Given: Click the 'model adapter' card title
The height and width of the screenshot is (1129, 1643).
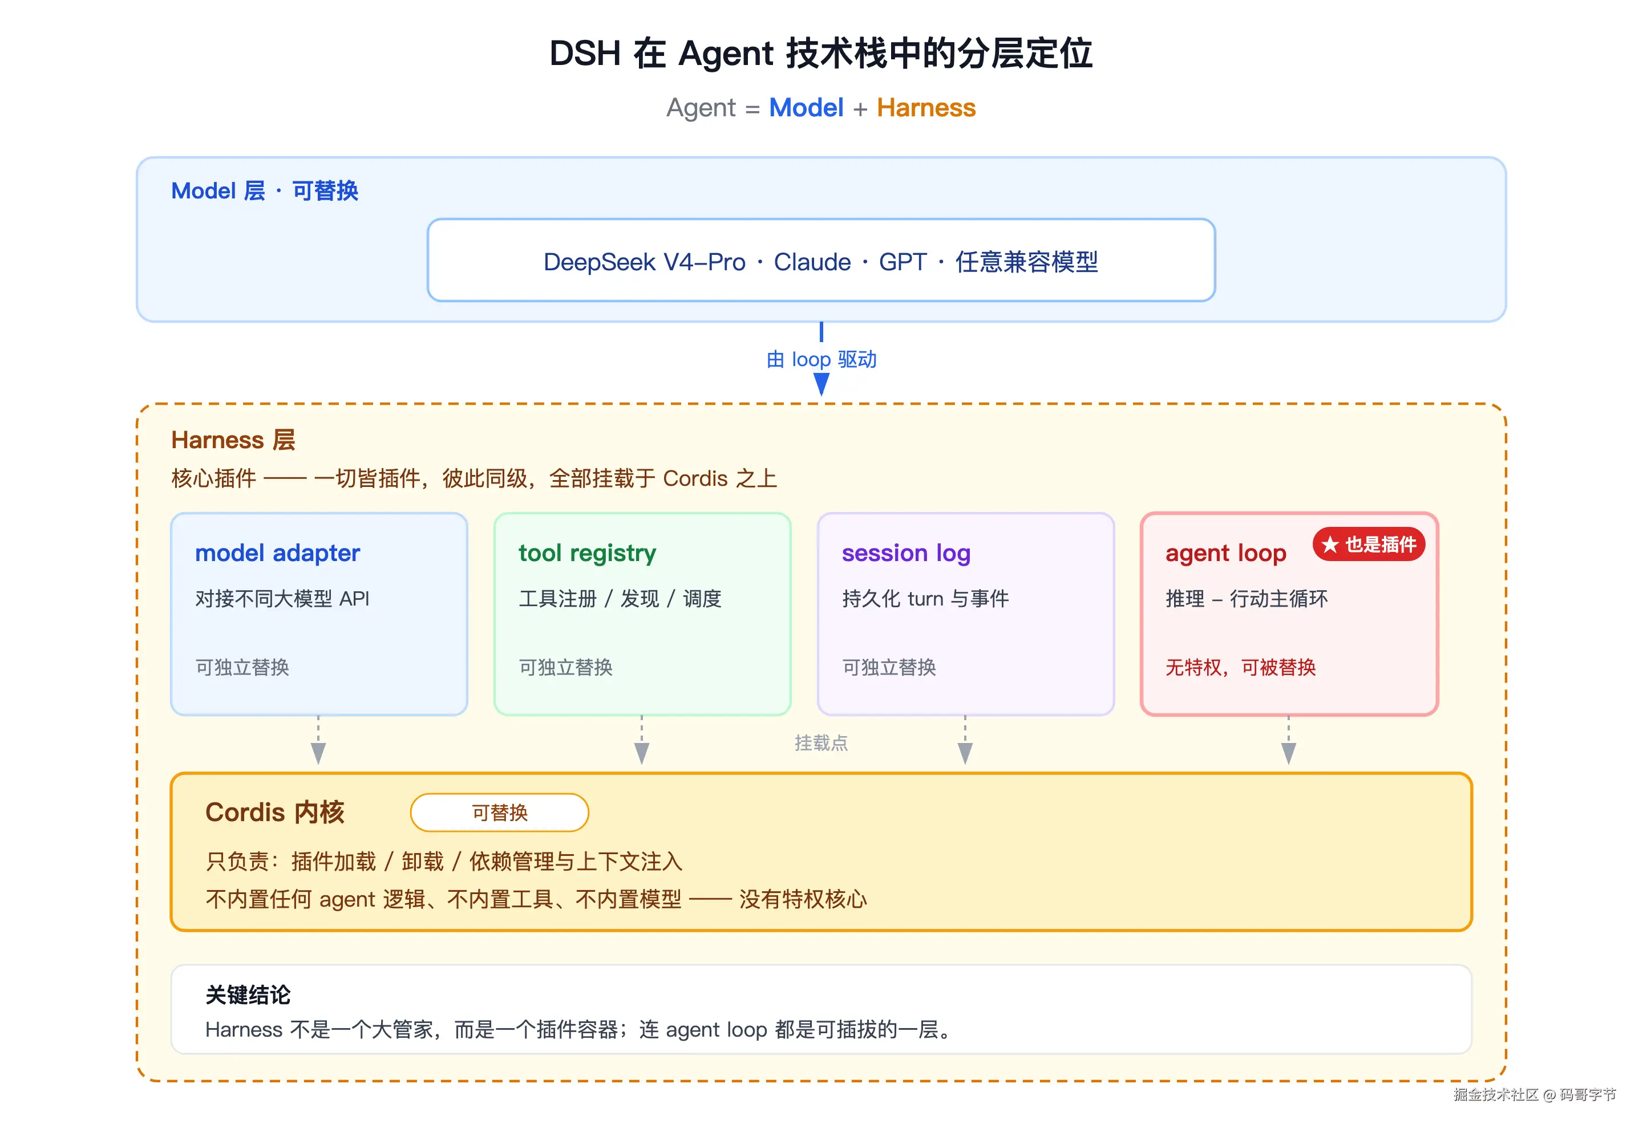Looking at the screenshot, I should click(x=277, y=553).
